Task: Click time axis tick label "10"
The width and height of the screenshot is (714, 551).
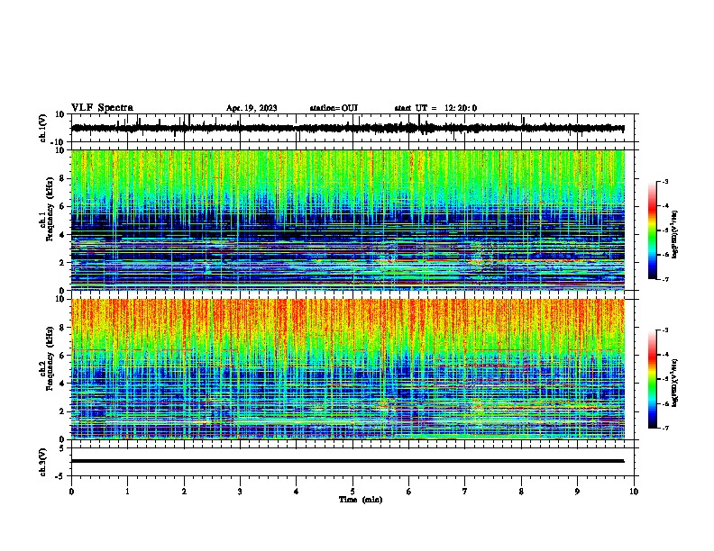Action: coord(634,492)
